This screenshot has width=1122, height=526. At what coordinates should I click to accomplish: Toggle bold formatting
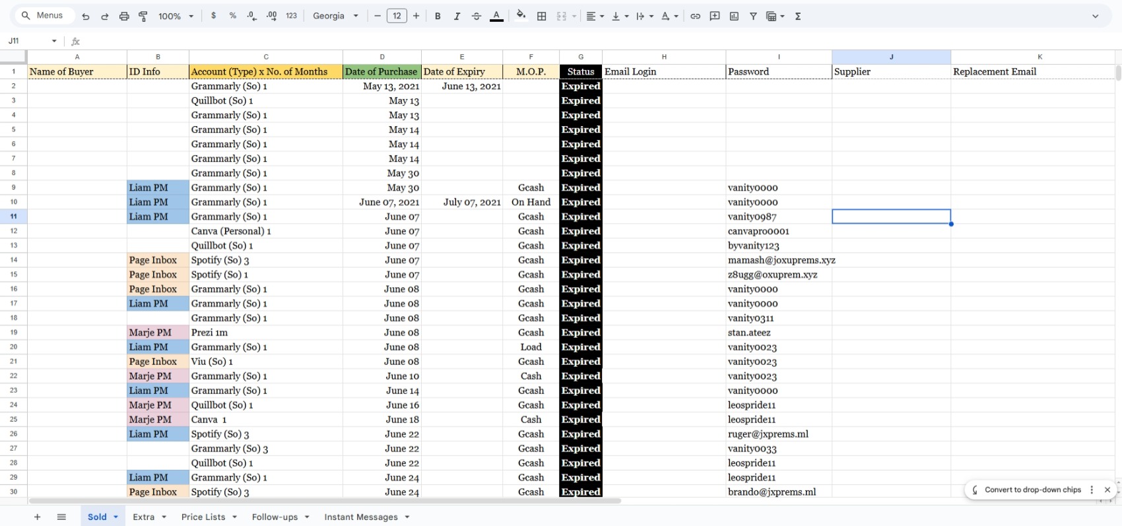click(438, 16)
